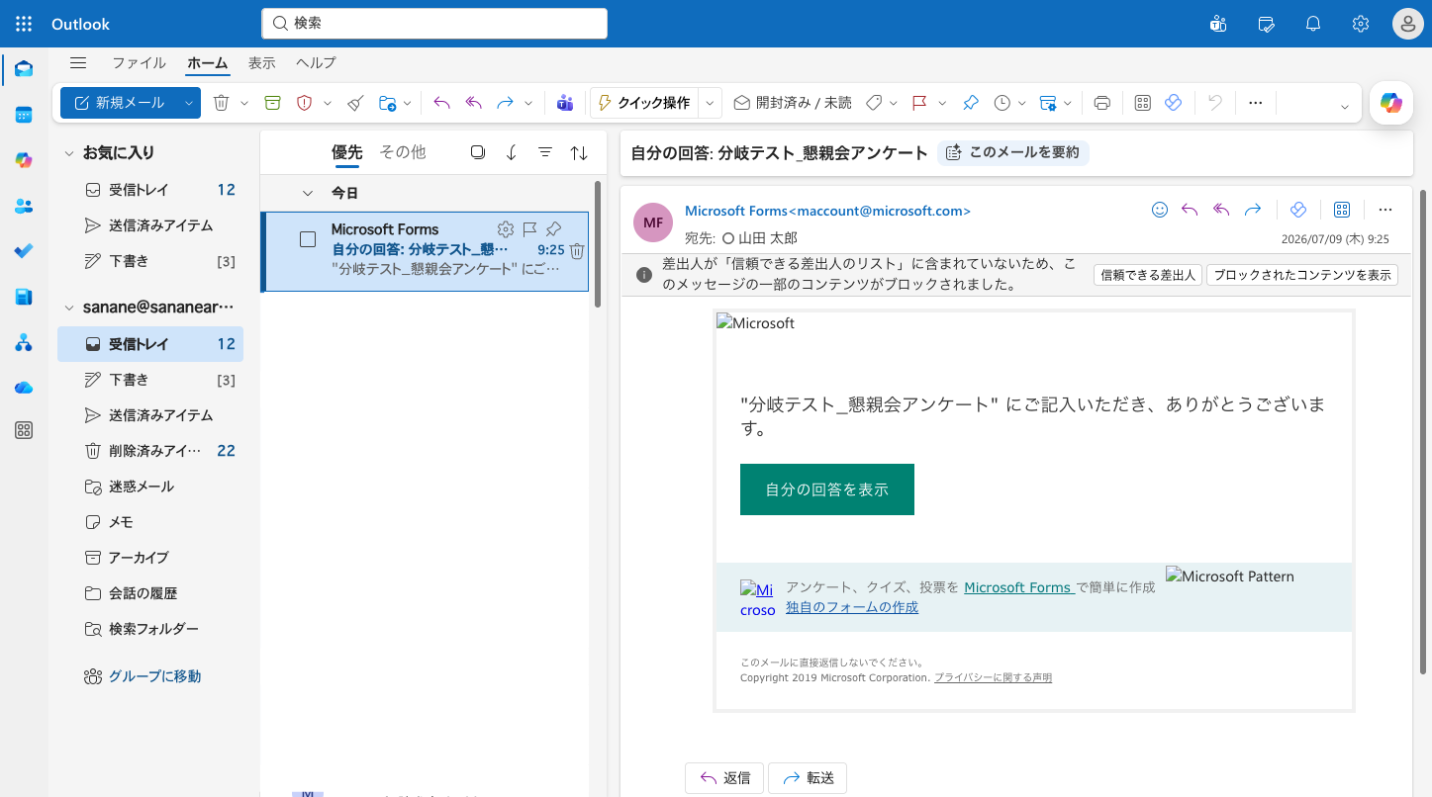
Task: Open the Teams icon in header
Action: tap(1218, 24)
